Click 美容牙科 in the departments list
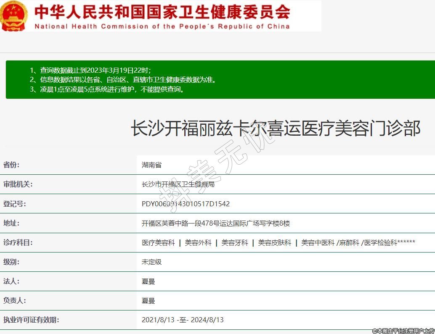 [x=234, y=242]
